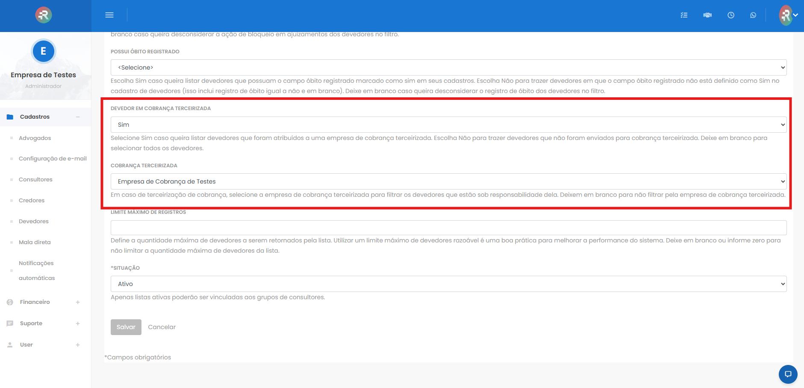
Task: Open the Possui Óbito Registrado dropdown
Action: 448,67
